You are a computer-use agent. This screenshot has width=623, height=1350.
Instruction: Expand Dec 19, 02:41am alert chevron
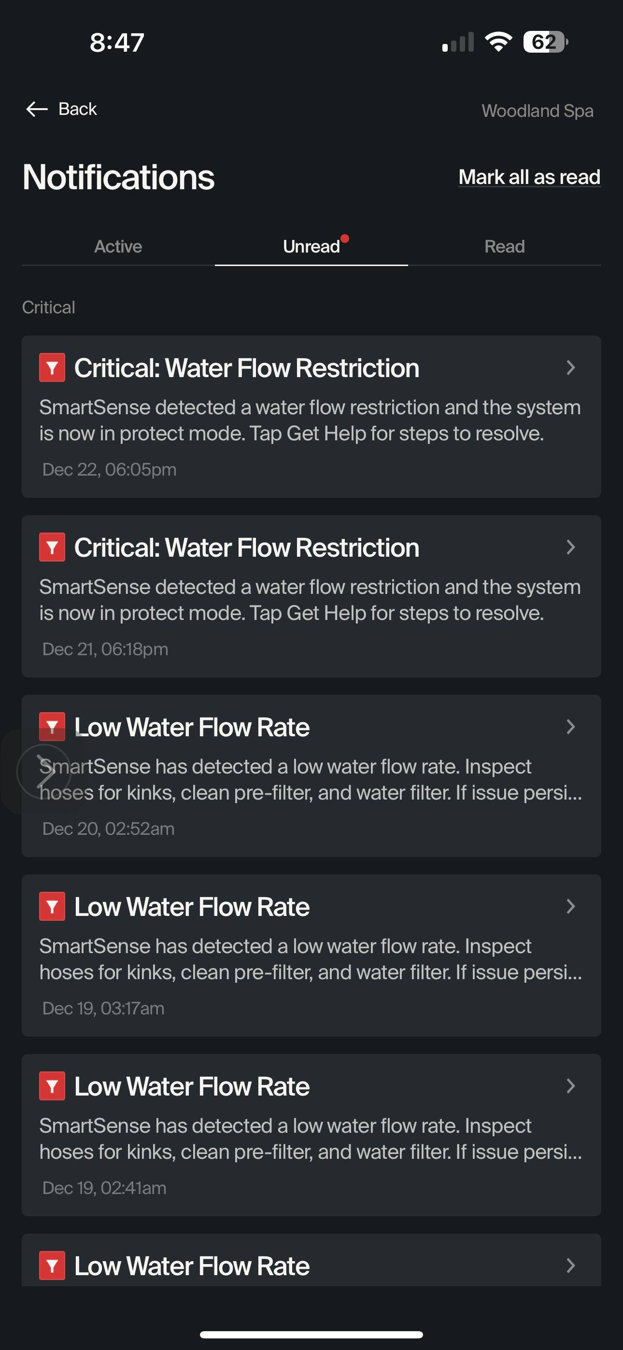pos(570,1086)
